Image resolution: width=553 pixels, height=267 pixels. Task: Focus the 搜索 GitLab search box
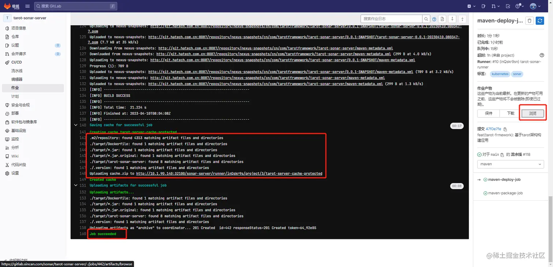tap(76, 6)
